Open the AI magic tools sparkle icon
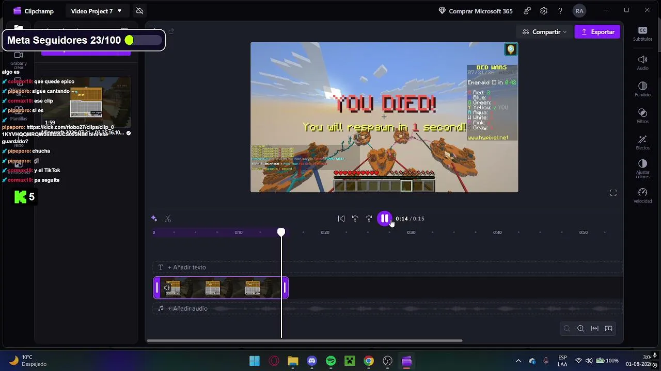This screenshot has width=661, height=371. click(154, 218)
